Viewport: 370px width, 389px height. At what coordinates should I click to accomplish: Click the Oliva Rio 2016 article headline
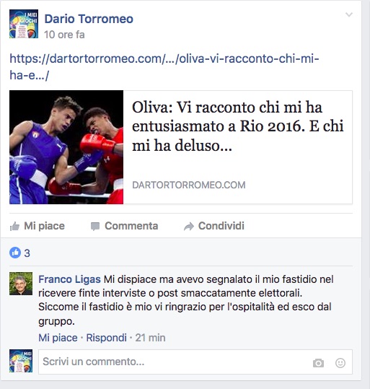tap(237, 126)
